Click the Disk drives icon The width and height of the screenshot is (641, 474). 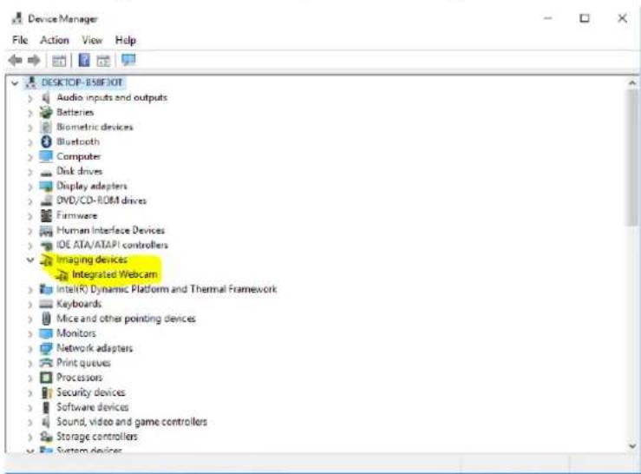point(46,172)
